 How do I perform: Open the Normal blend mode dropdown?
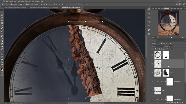pyautogui.click(x=158, y=46)
